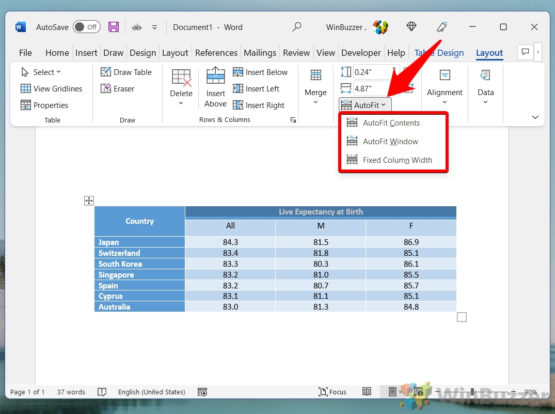
Task: Toggle the AutoSave switch
Action: (x=86, y=27)
